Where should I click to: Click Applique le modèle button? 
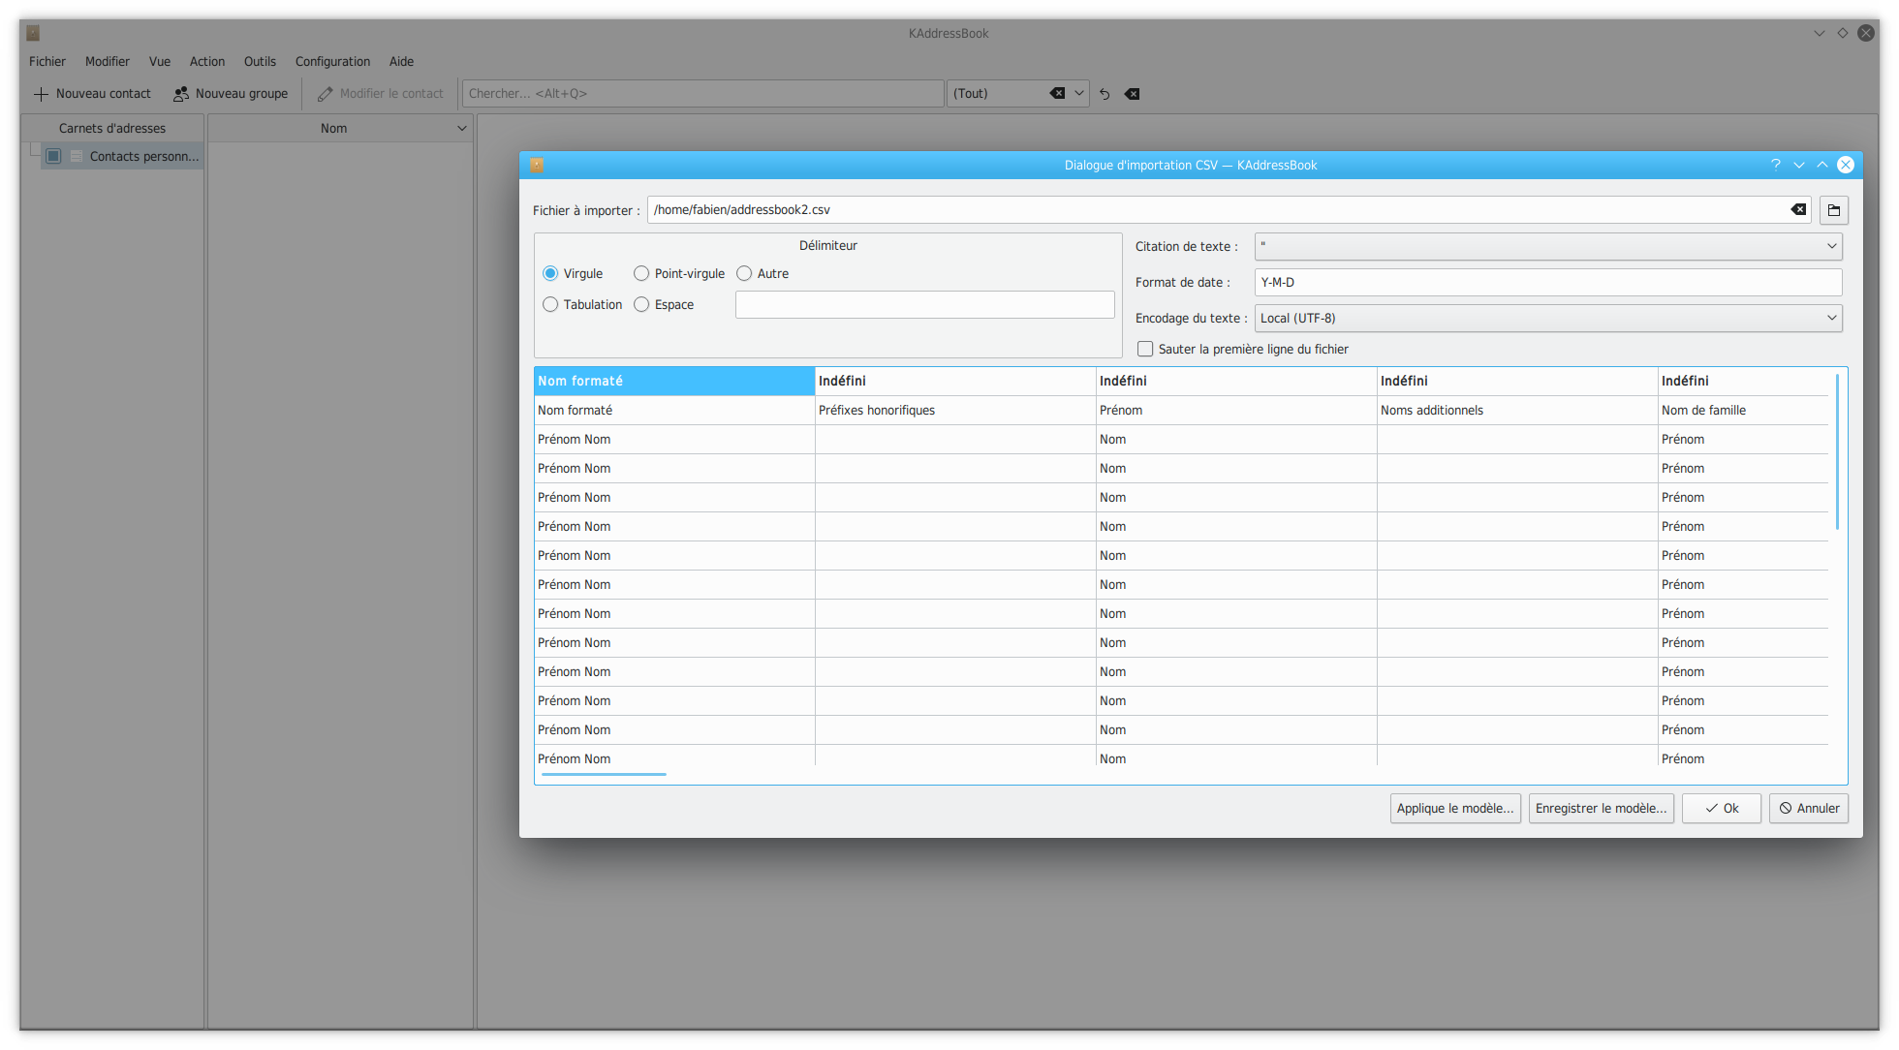click(x=1455, y=808)
